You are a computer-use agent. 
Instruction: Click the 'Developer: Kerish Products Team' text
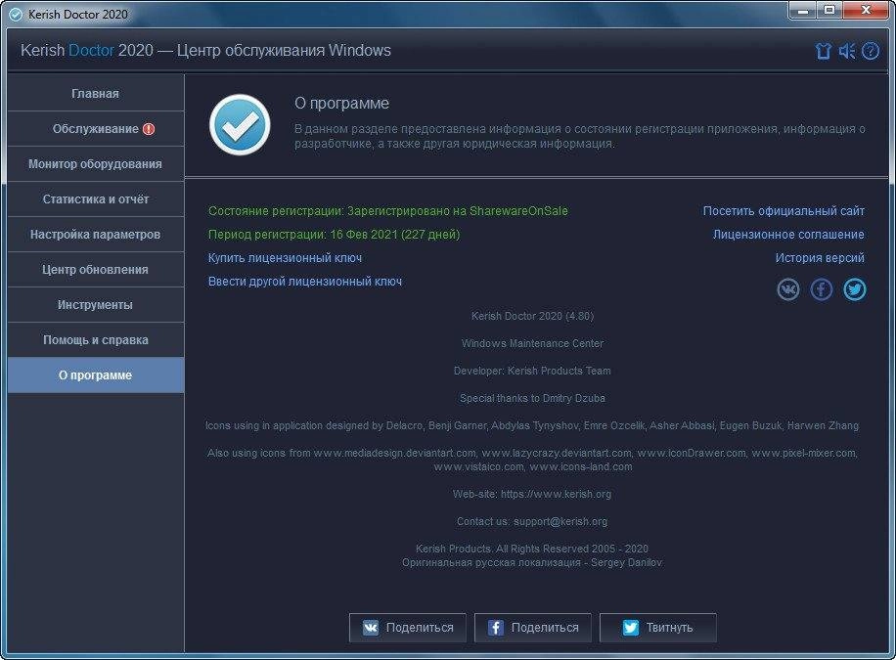tap(532, 371)
